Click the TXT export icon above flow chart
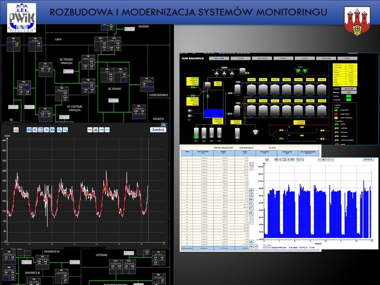Screen dimensions: 380x285 [107, 130]
